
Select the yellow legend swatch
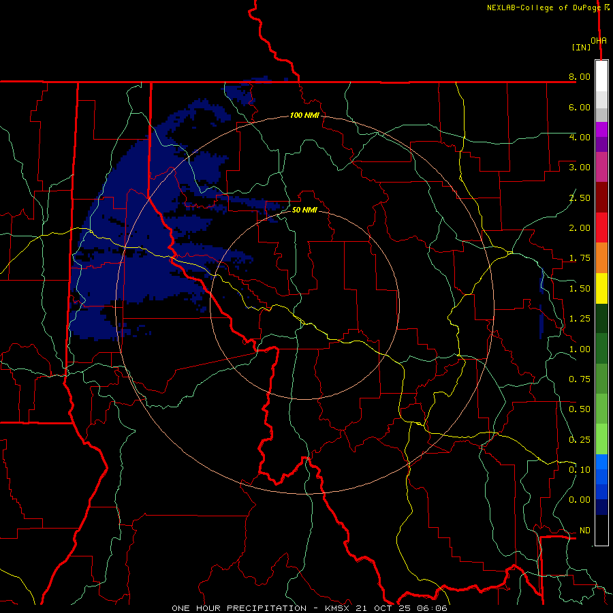pos(601,288)
